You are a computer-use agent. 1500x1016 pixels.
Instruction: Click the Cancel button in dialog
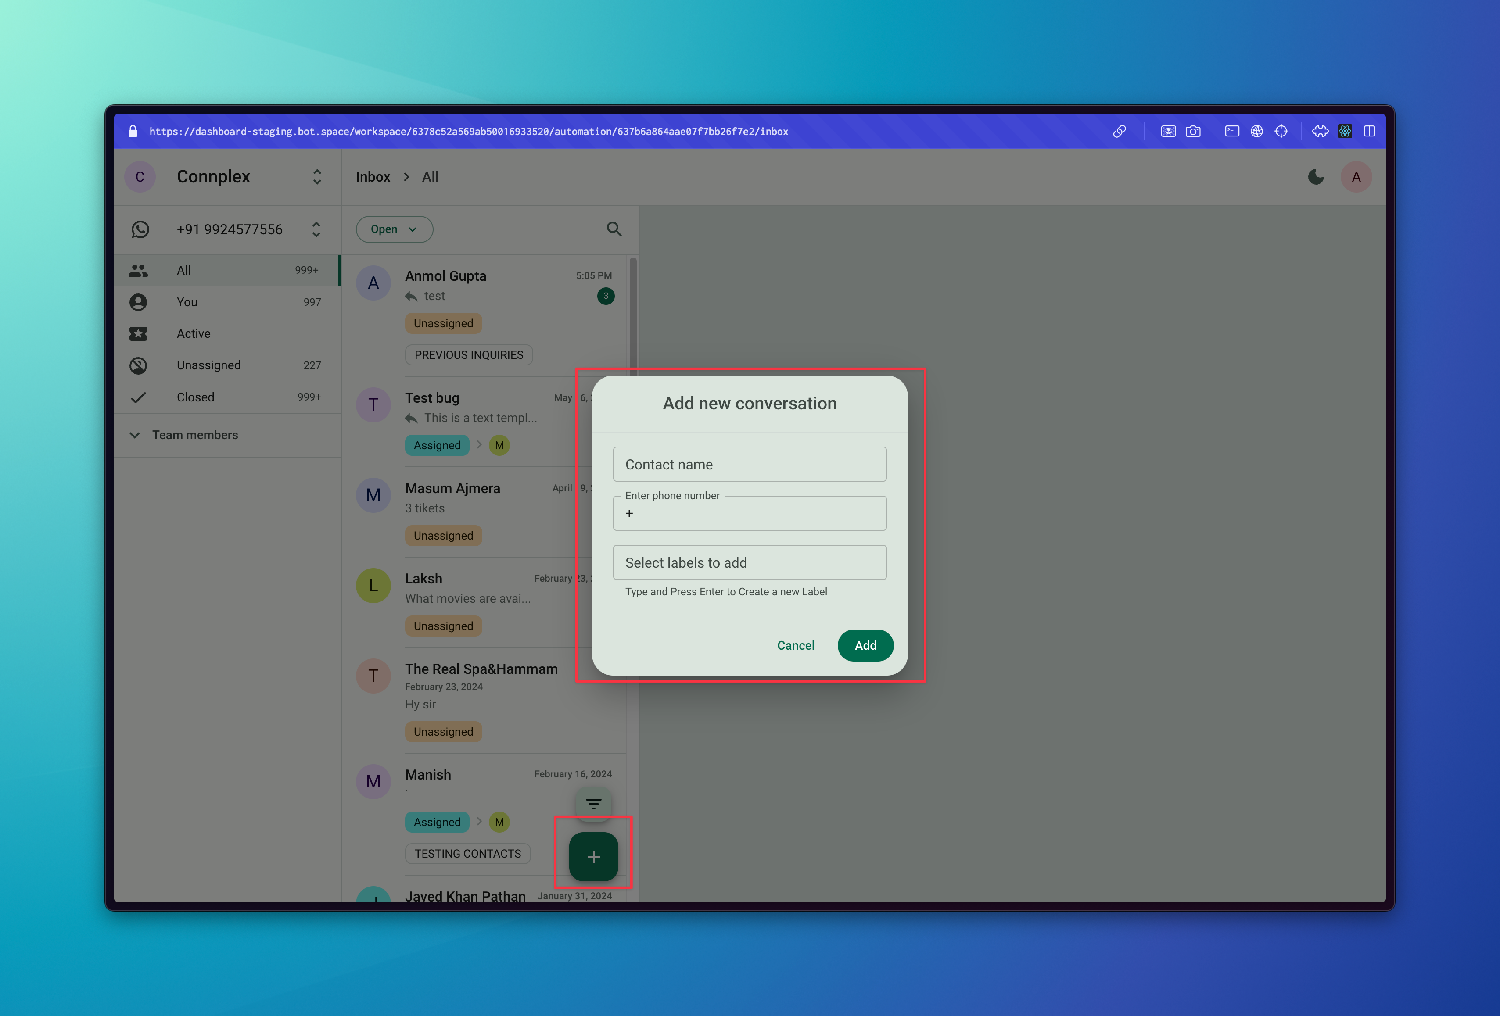tap(795, 645)
